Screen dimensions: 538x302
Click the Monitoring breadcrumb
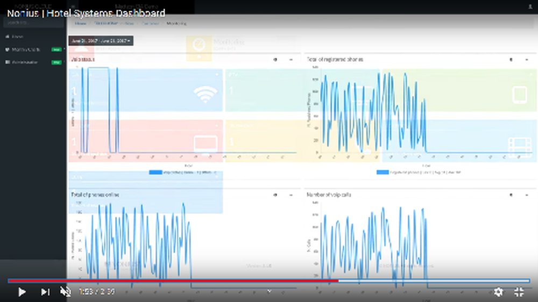pos(176,23)
